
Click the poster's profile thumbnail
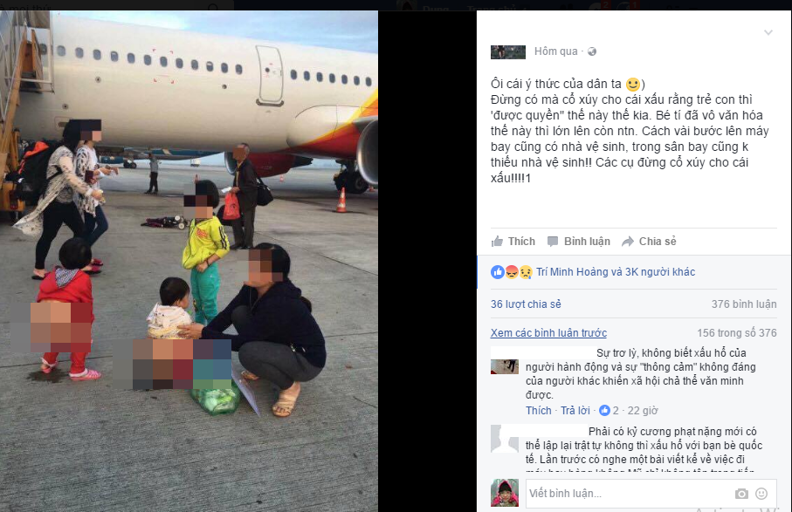click(x=508, y=52)
